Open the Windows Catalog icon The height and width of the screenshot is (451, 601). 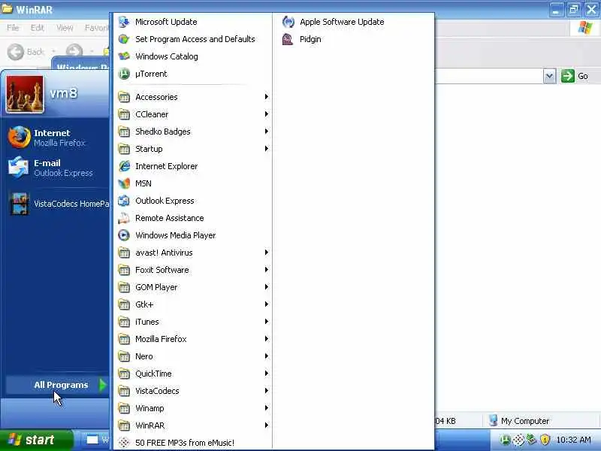(x=124, y=56)
